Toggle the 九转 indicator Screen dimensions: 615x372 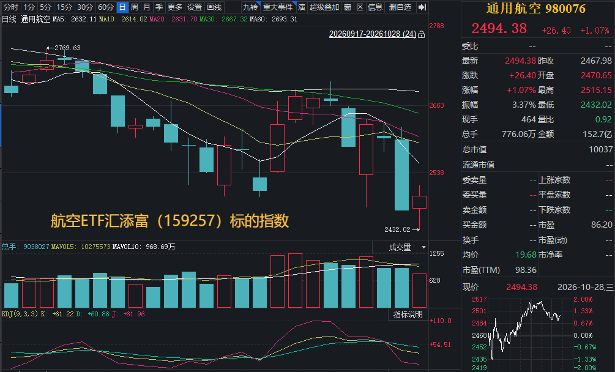(250, 7)
